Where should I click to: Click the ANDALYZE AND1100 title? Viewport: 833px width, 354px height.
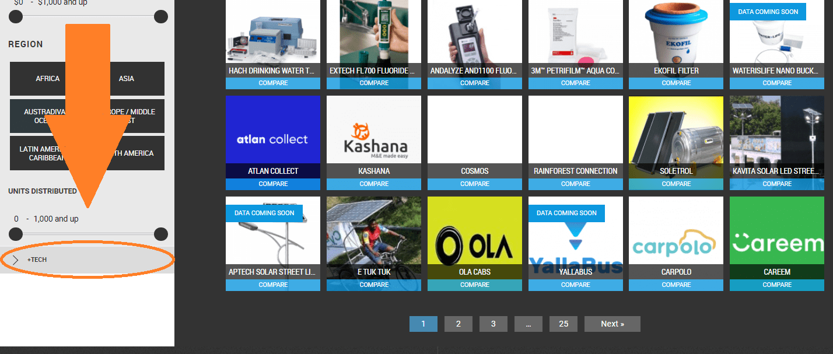click(474, 71)
